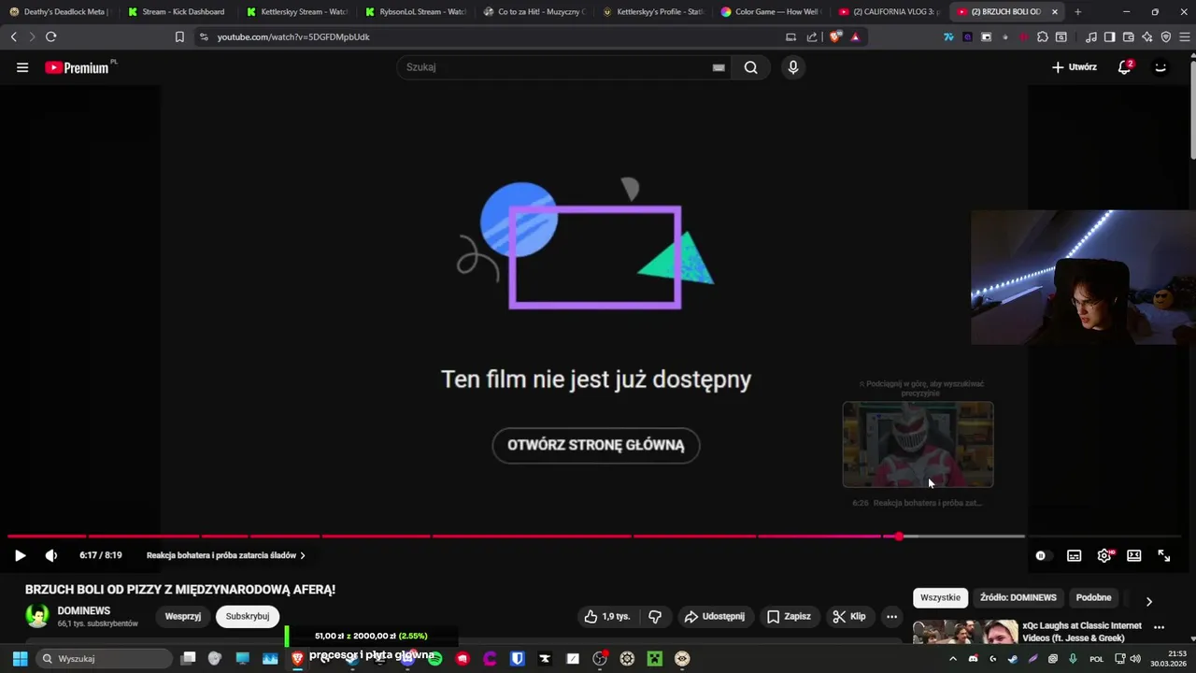Toggle subtitles in the player
The height and width of the screenshot is (673, 1196).
[x=1075, y=555]
